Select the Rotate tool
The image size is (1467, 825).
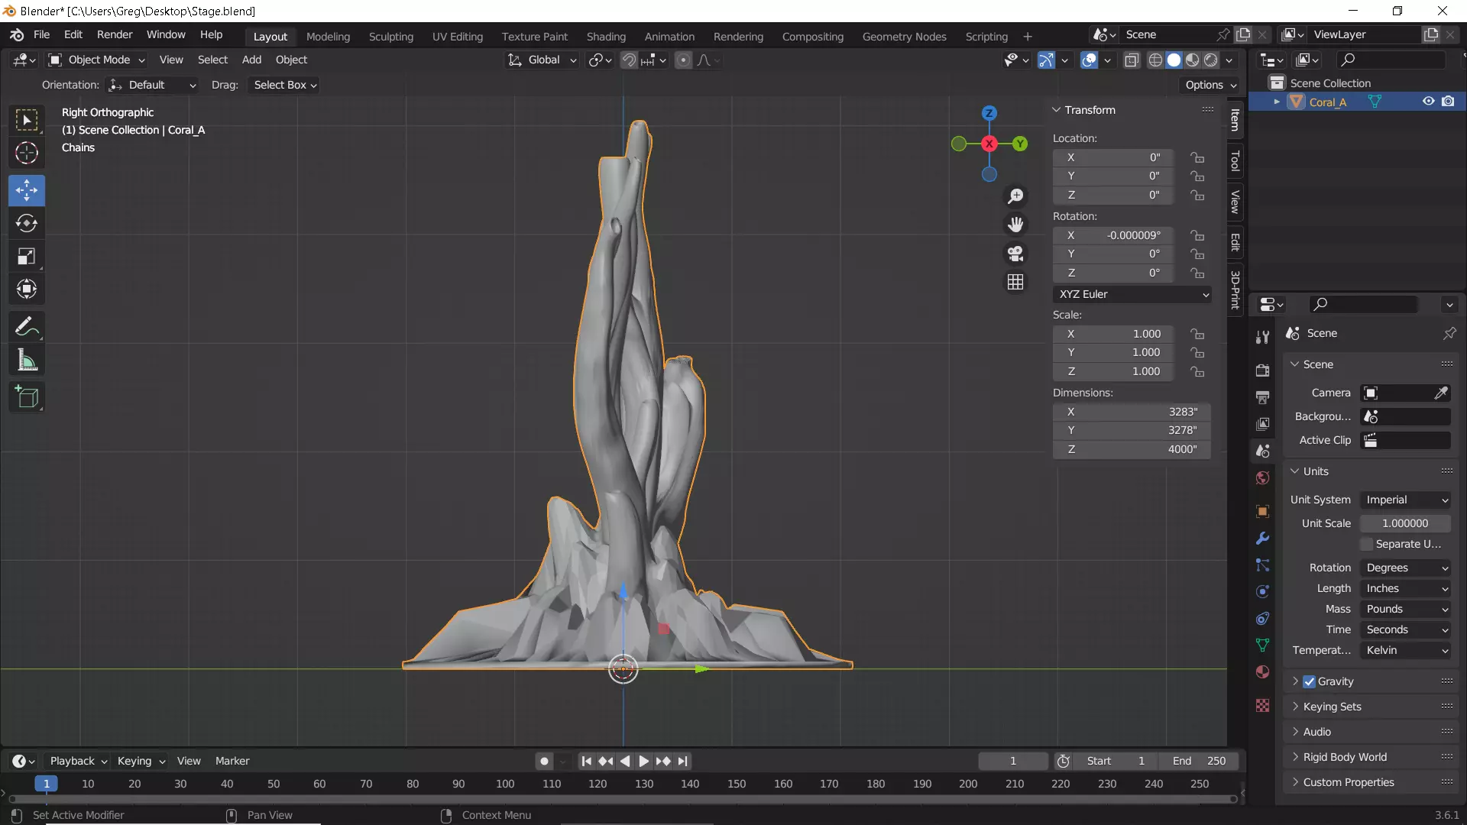tap(27, 223)
